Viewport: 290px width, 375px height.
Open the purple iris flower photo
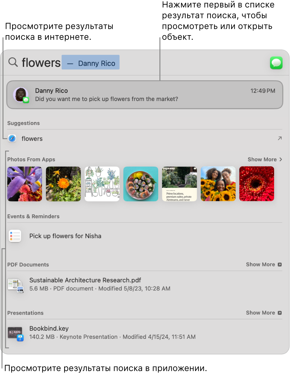coord(25,184)
